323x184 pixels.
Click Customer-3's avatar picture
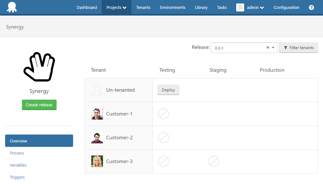[x=97, y=161]
